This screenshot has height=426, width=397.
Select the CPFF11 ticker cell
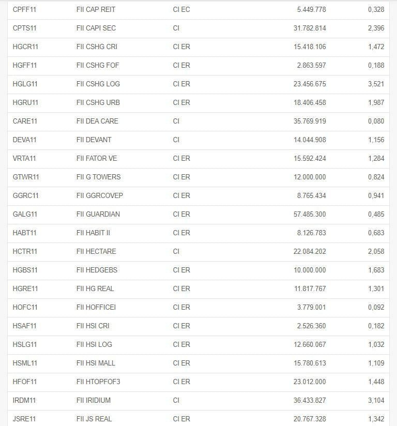24,9
